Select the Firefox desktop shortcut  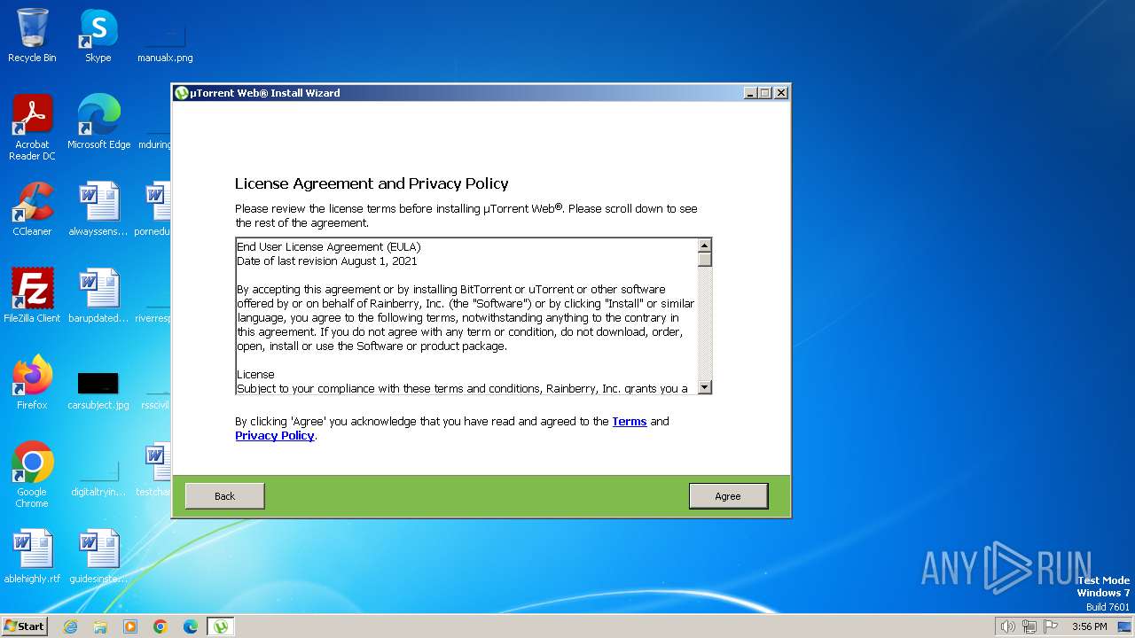[x=32, y=384]
